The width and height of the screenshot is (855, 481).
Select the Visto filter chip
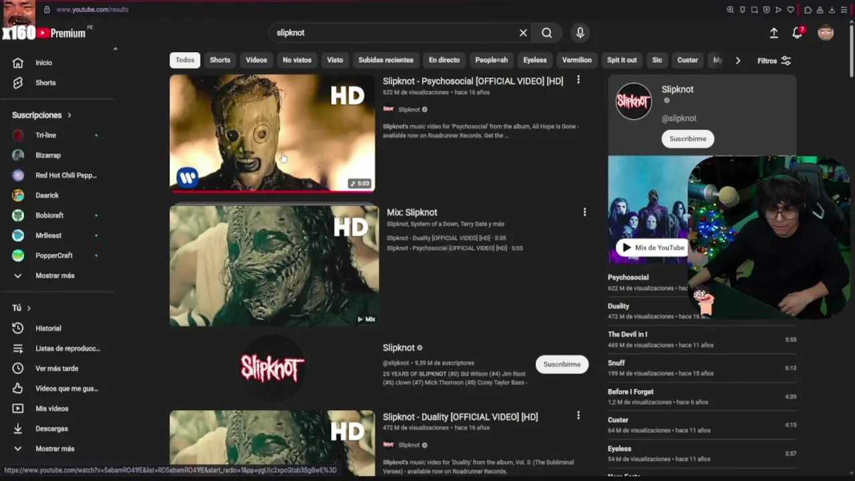(335, 60)
